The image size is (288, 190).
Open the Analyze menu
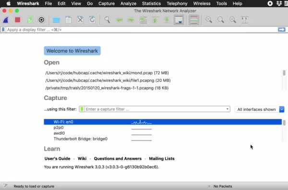128,3
